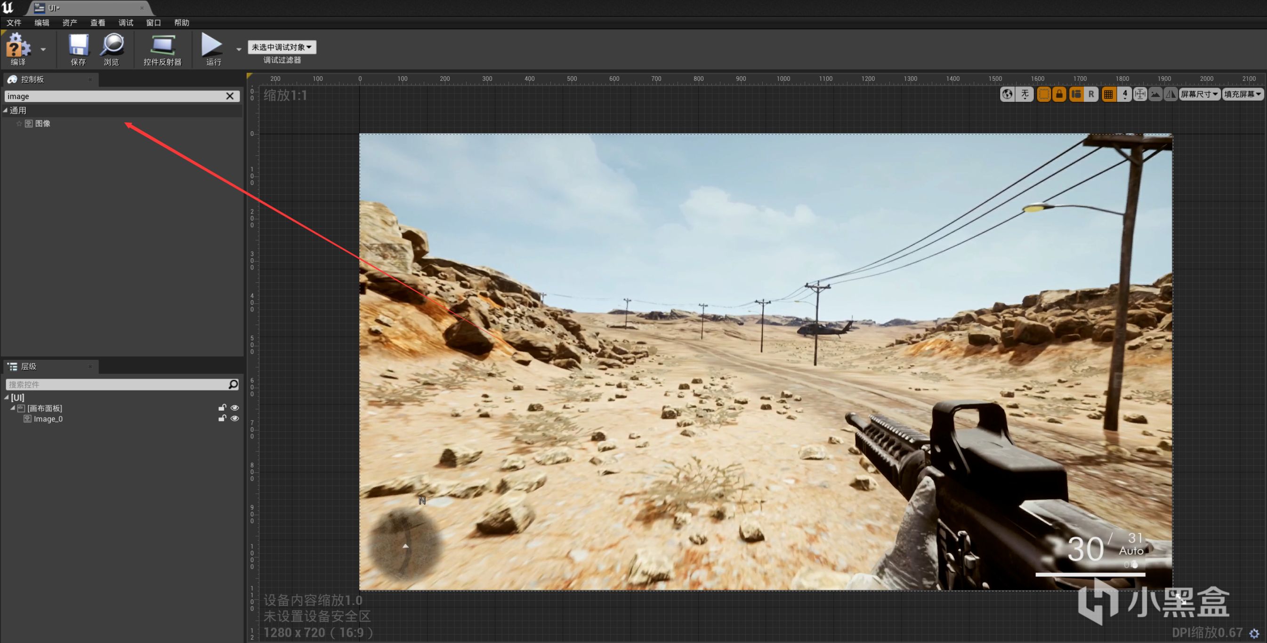
Task: Click the landscape orientation image icon
Action: point(1156,94)
